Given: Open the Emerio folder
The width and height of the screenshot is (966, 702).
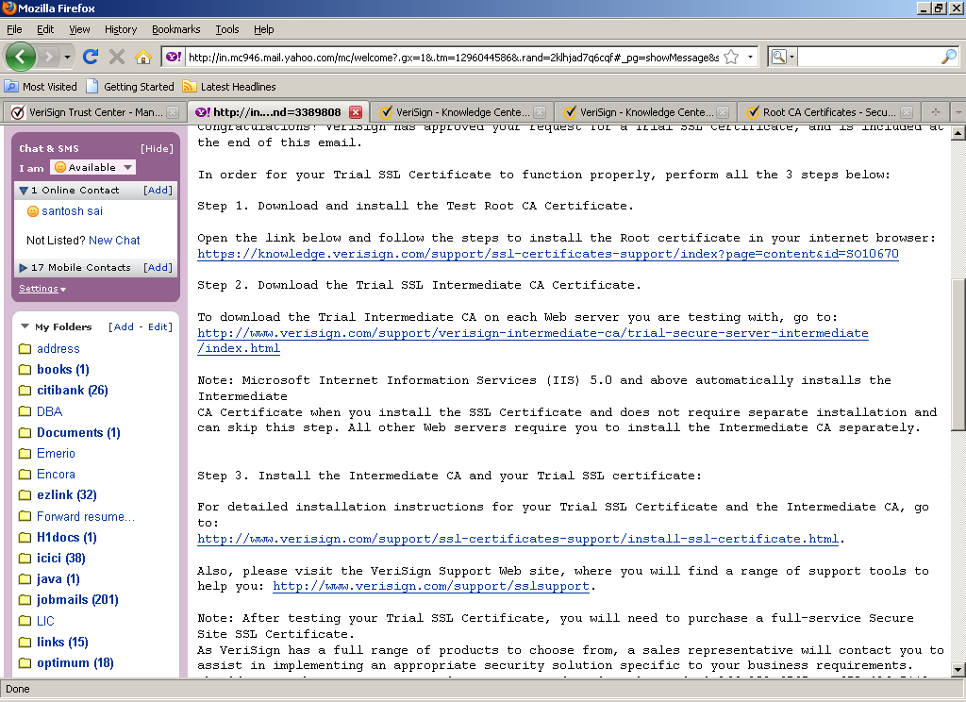Looking at the screenshot, I should pos(56,454).
